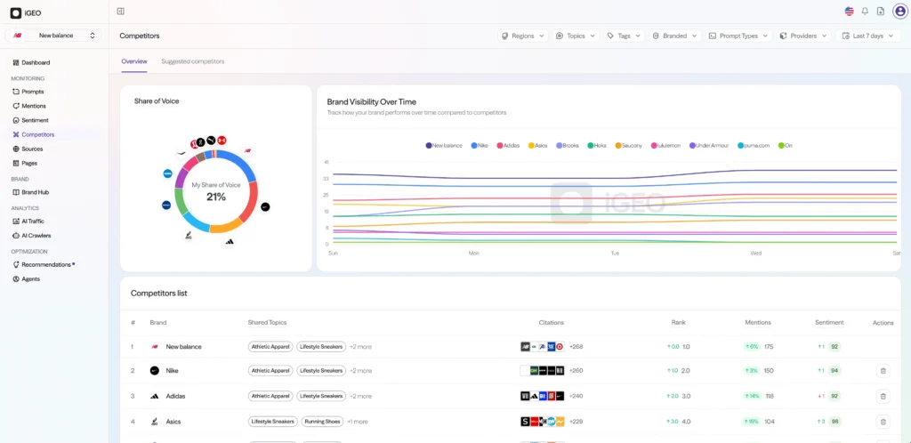Click New balance brand name in list
This screenshot has height=443, width=911.
point(183,347)
